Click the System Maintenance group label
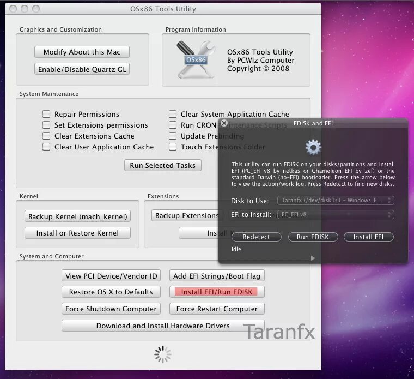414x379 pixels. 49,94
